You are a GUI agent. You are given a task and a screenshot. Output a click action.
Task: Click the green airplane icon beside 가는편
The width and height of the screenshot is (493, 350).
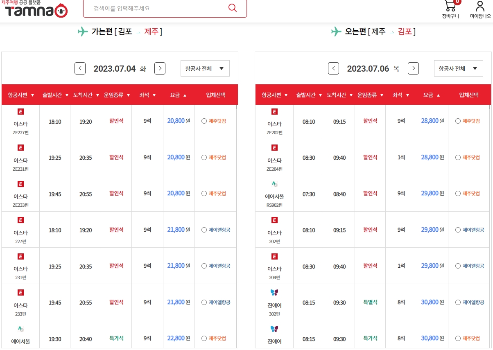(x=83, y=32)
